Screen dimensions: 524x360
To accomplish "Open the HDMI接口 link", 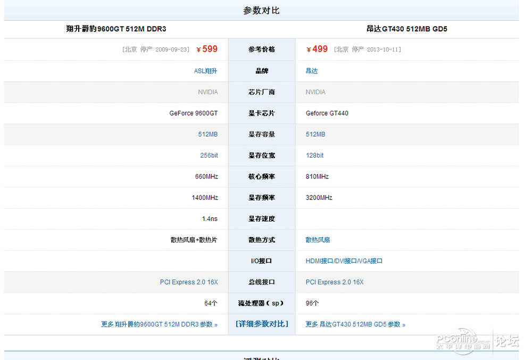I will coord(320,261).
